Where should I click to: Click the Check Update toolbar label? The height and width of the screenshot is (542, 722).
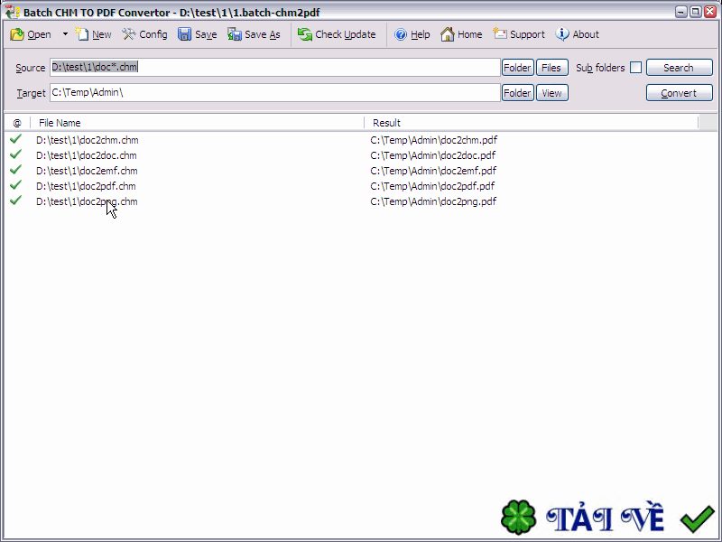pyautogui.click(x=346, y=34)
